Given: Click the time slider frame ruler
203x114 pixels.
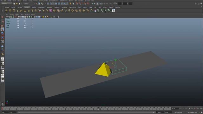Looking at the screenshot, I should (86, 109).
